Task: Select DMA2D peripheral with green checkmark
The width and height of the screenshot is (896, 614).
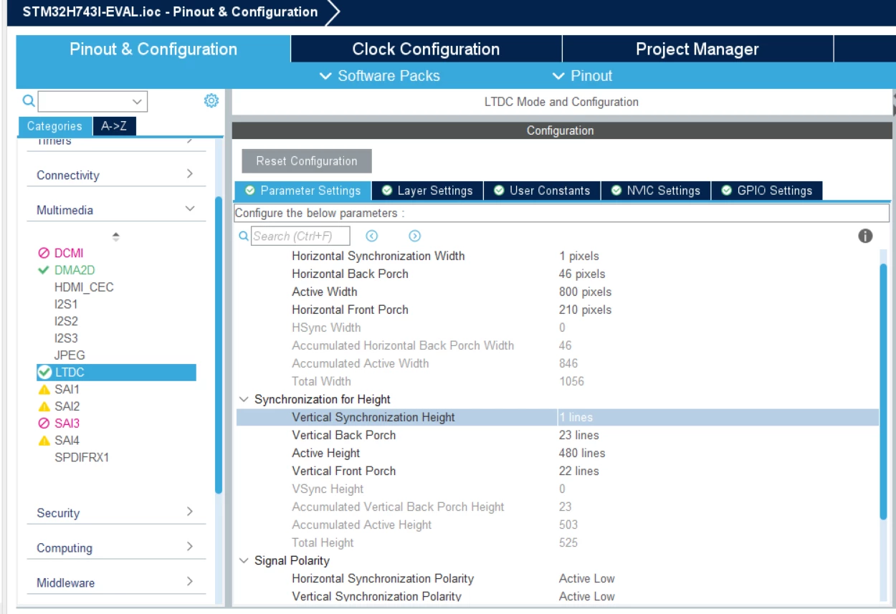Action: 66,270
